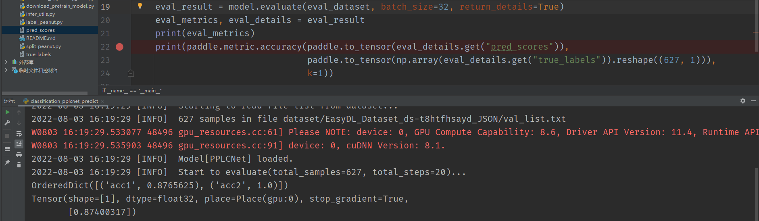The image size is (759, 221).
Task: Select the classification_pplcnet_predict run tab
Action: [x=64, y=101]
